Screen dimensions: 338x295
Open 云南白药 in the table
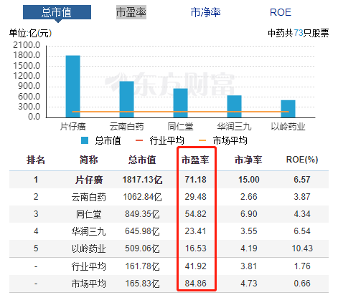click(89, 197)
